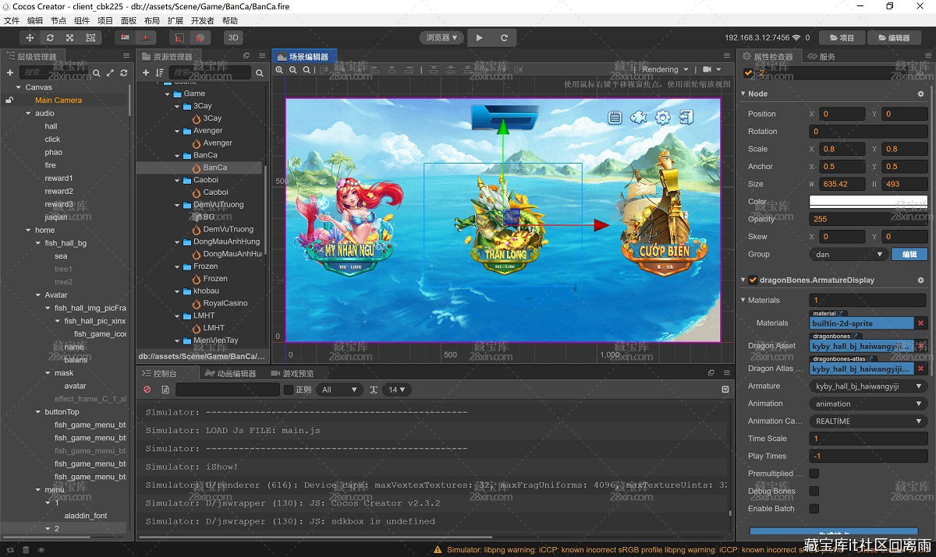The image size is (936, 557).
Task: Refresh the hierarchy panel
Action: click(123, 72)
